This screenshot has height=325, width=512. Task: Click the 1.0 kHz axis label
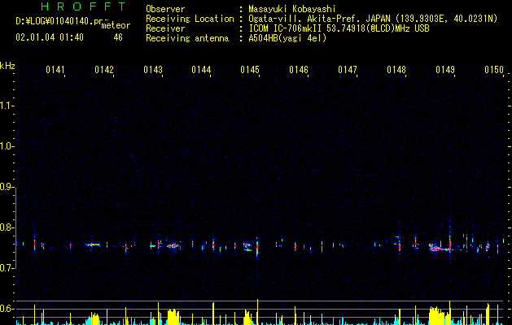pos(7,146)
